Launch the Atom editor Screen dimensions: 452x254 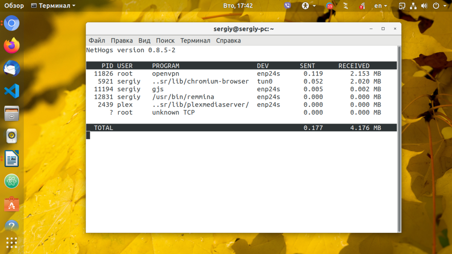pos(11,181)
